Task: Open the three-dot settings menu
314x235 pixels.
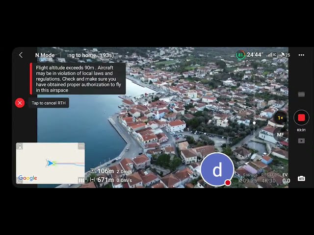Action: coord(301,55)
